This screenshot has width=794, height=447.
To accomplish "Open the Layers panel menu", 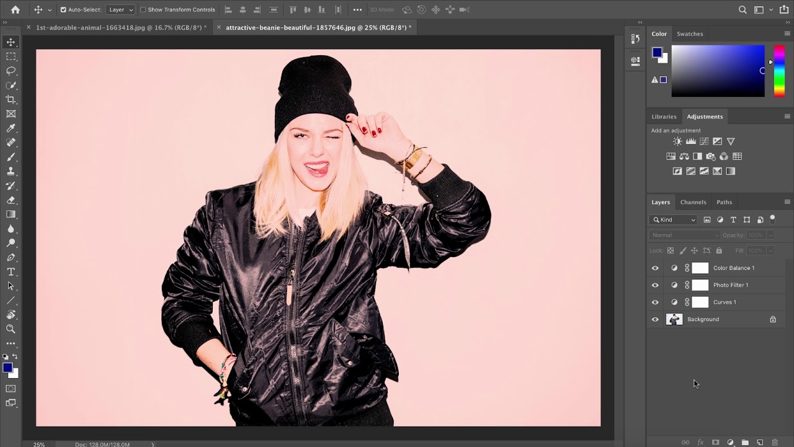I will coord(787,202).
